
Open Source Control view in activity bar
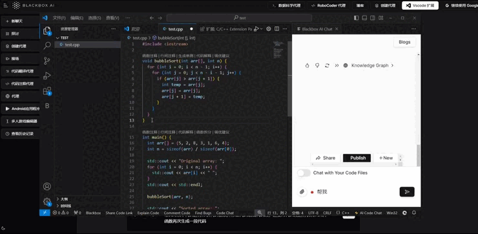tap(47, 61)
